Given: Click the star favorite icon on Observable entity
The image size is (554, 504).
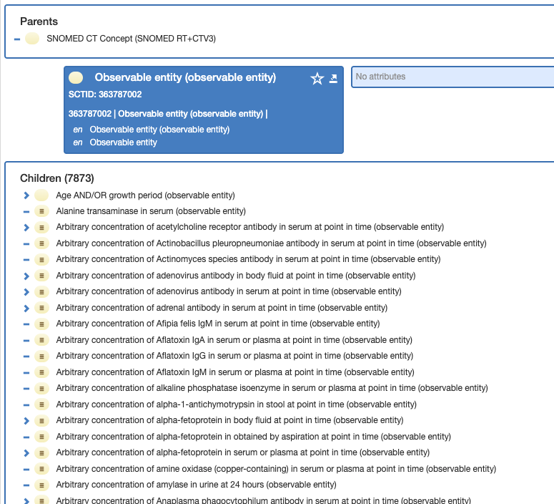Looking at the screenshot, I should 317,79.
